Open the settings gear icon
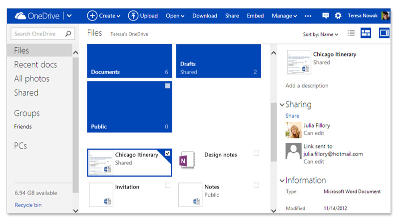Screen dimensions: 399x220 pyautogui.click(x=338, y=16)
